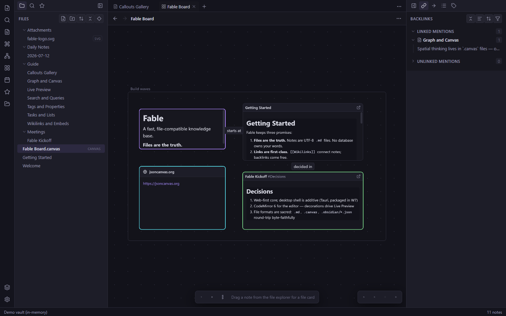Click the new folder icon in Files header
The width and height of the screenshot is (506, 316).
[72, 19]
